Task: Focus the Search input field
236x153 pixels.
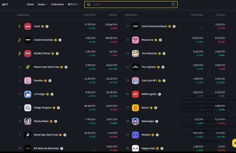Action: (x=131, y=4)
